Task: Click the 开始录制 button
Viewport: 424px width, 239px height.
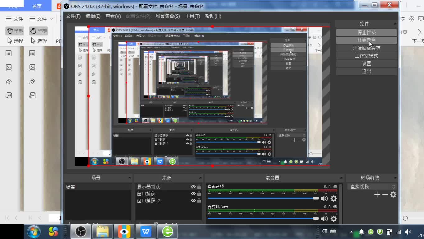Action: pyautogui.click(x=366, y=40)
